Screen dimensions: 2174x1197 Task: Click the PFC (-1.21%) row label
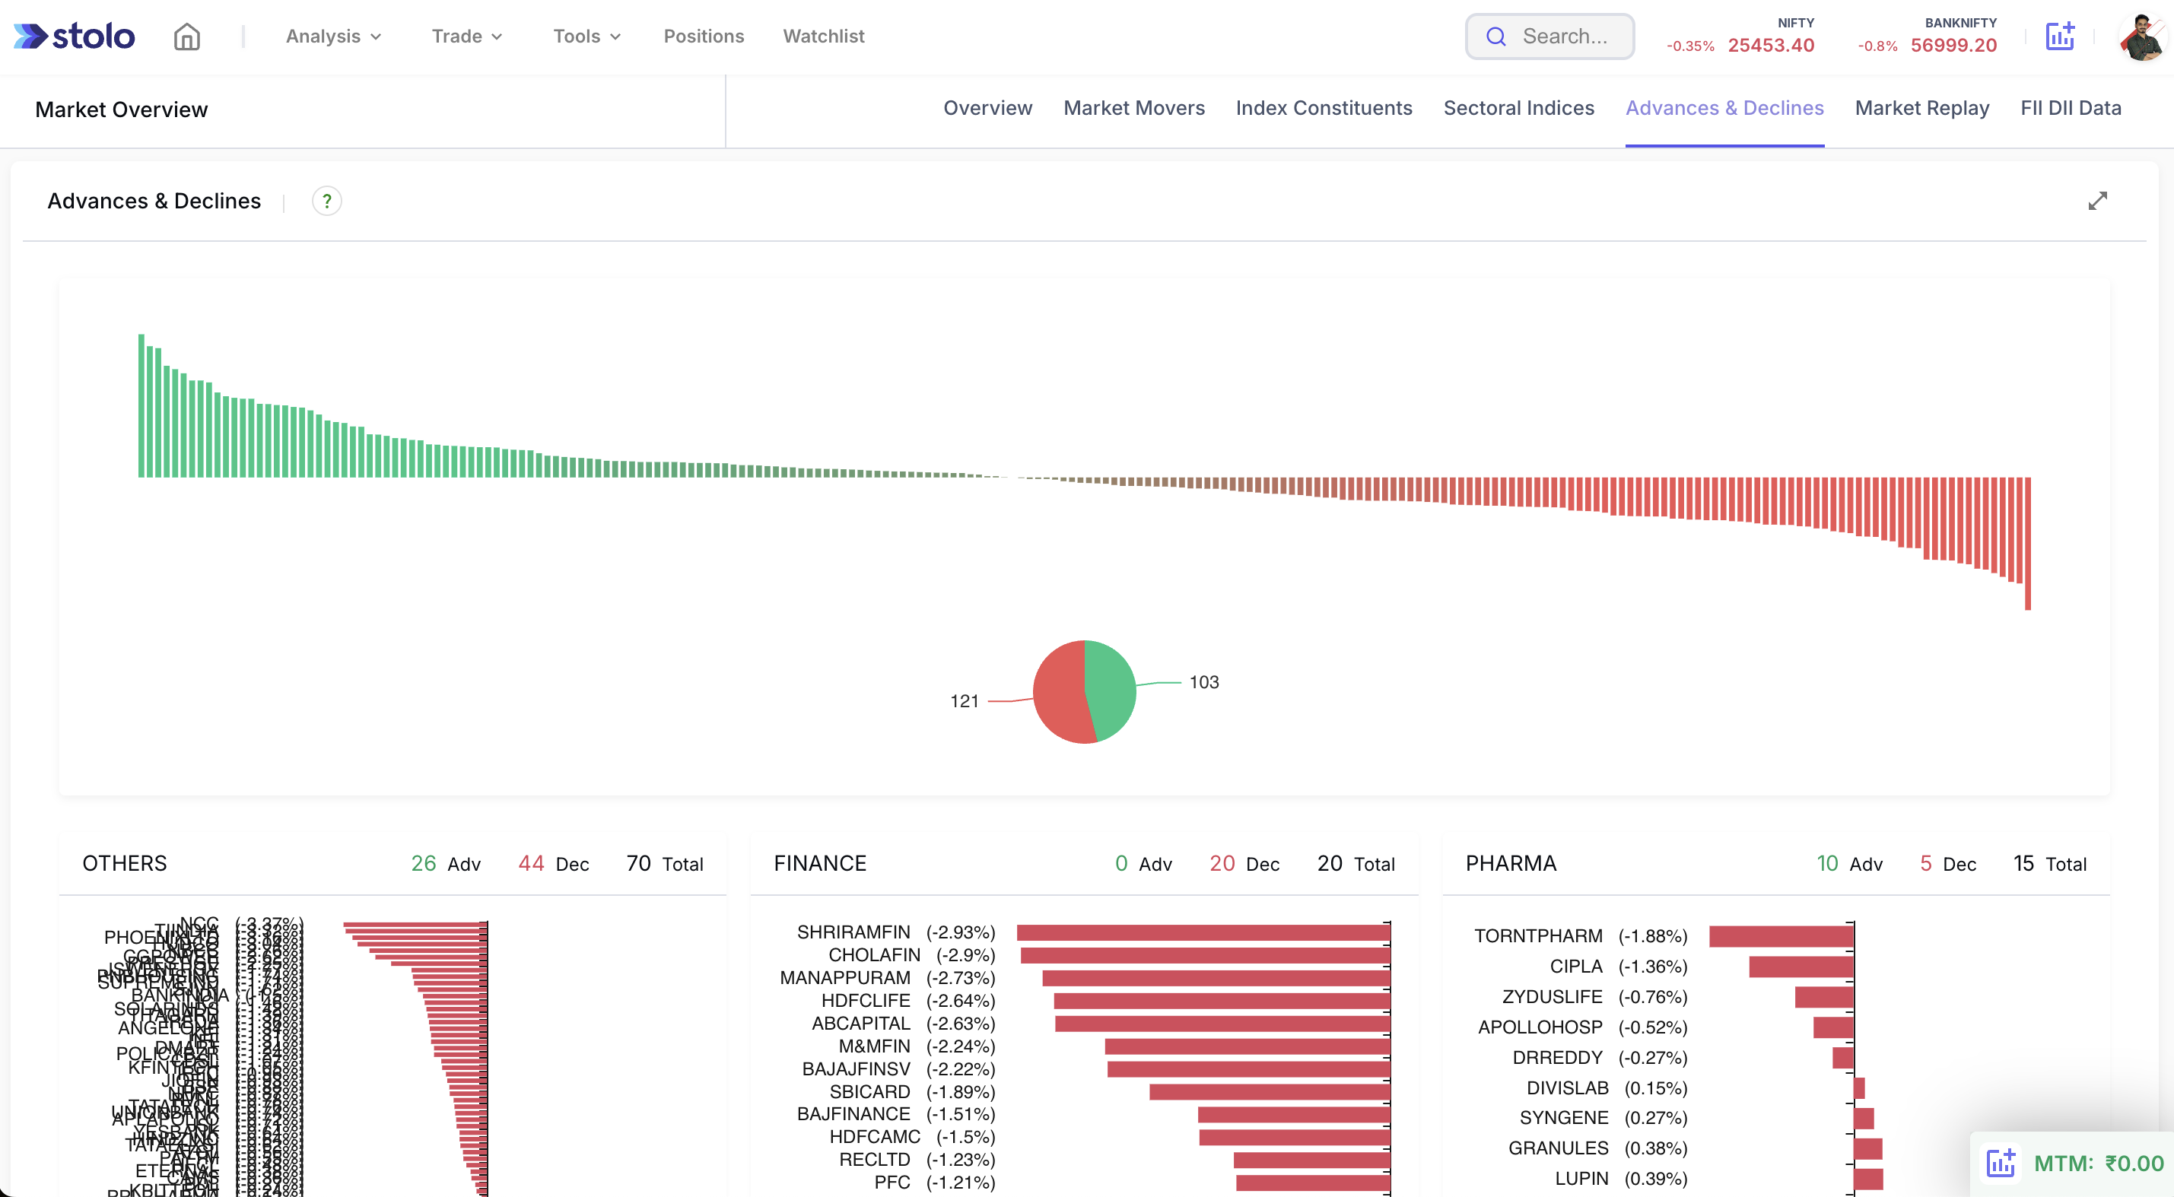pos(935,1182)
